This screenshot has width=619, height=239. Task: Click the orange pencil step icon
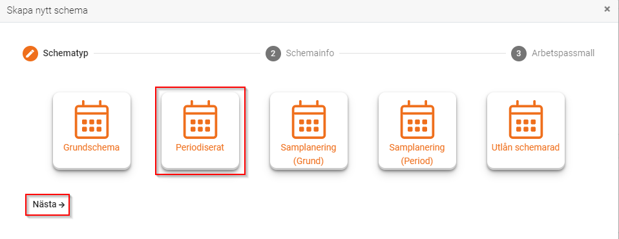[30, 54]
